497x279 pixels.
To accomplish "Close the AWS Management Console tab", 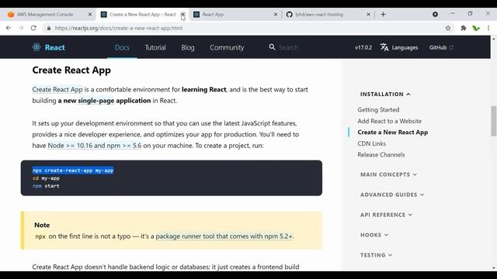I will (90, 14).
